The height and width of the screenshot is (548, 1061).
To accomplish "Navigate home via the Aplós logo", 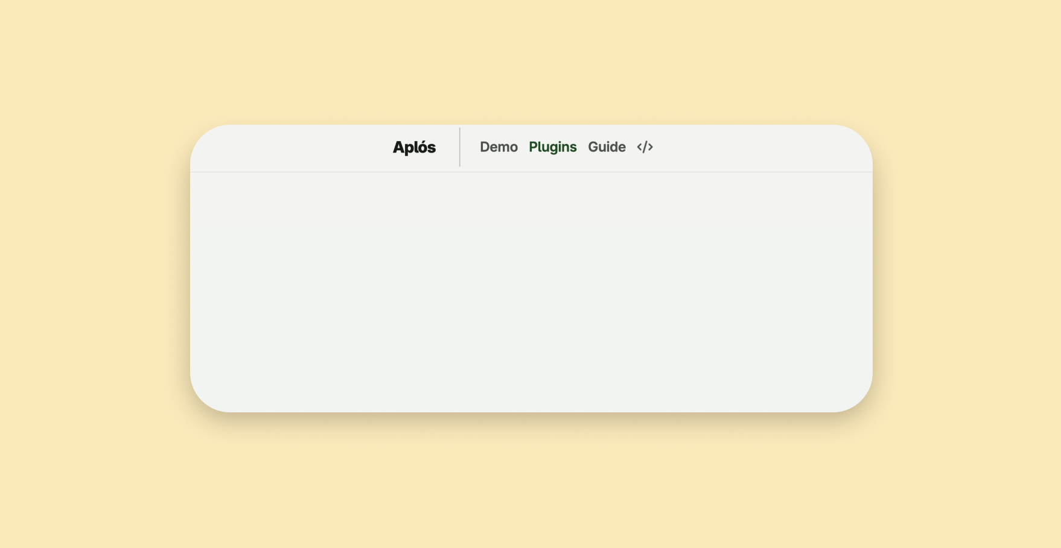I will pyautogui.click(x=415, y=147).
